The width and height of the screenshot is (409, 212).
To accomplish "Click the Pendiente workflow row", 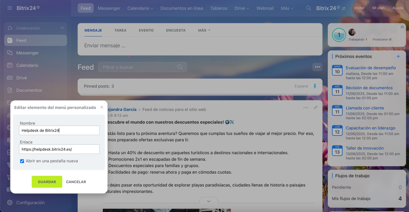I will [x=367, y=187].
